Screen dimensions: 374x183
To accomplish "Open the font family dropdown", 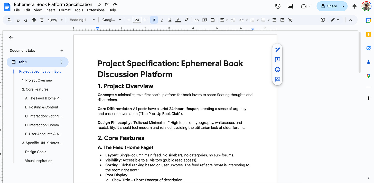I will 112,20.
